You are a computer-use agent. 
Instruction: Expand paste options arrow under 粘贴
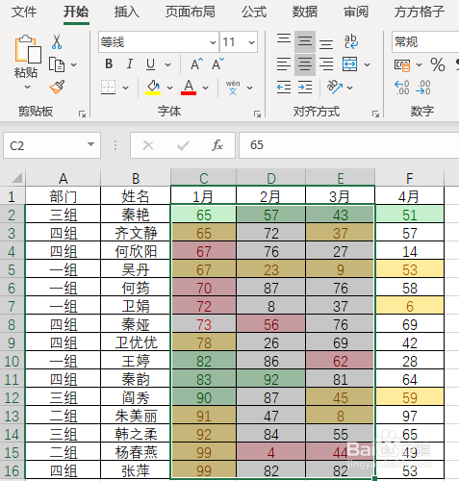pos(28,87)
